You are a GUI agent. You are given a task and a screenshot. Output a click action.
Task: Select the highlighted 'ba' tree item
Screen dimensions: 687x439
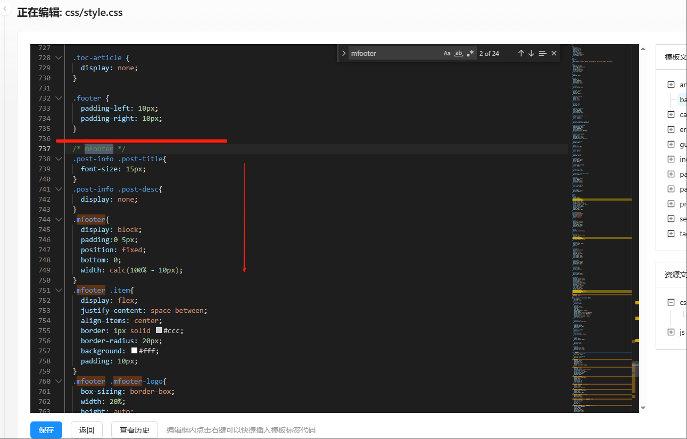click(682, 100)
